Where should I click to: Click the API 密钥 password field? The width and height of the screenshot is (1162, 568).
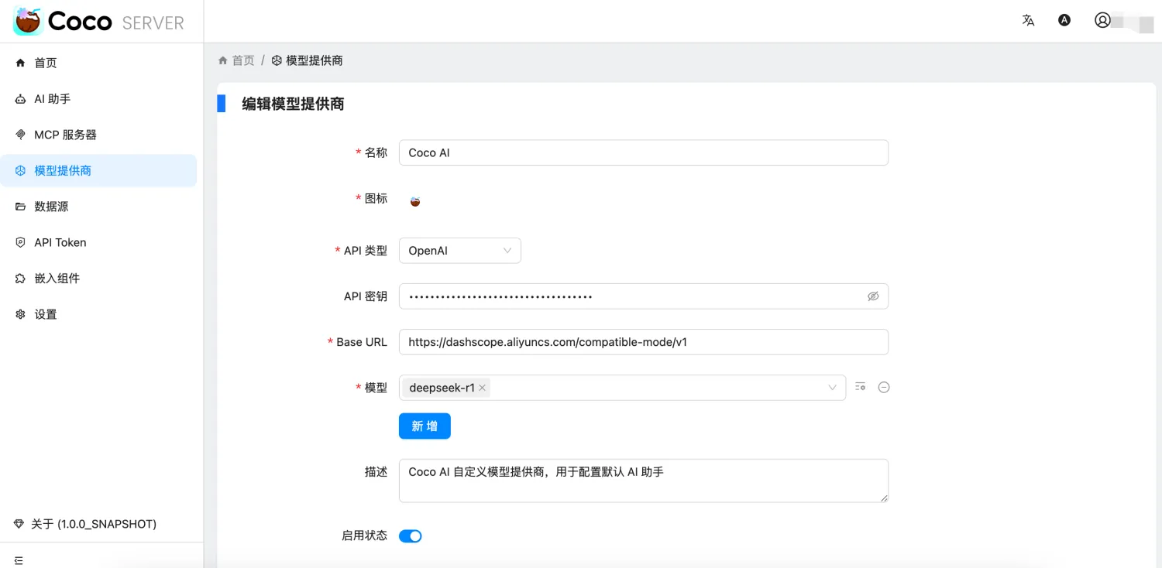[x=644, y=296]
